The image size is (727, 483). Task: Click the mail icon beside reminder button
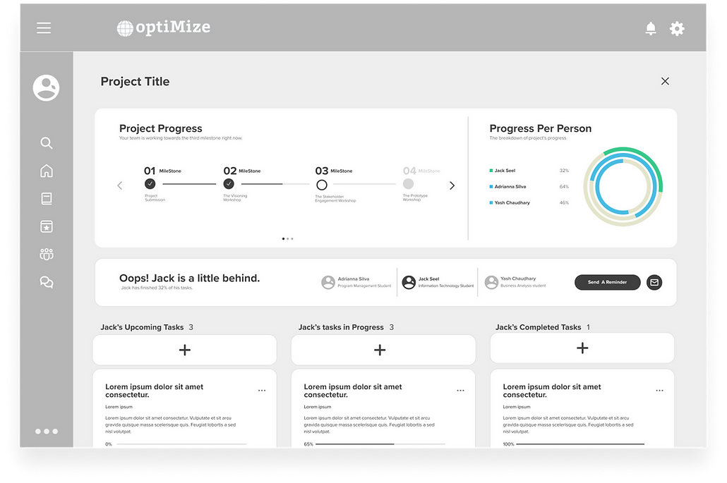click(654, 282)
